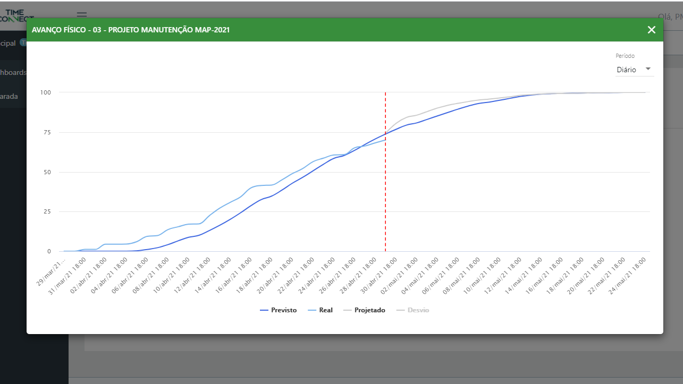Image resolution: width=683 pixels, height=384 pixels.
Task: Open the Dashboards sidebar item
Action: (x=13, y=72)
